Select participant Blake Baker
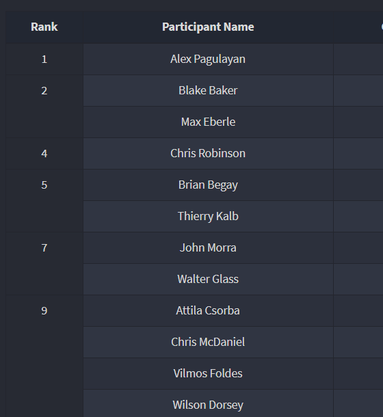The height and width of the screenshot is (417, 383). pos(208,90)
